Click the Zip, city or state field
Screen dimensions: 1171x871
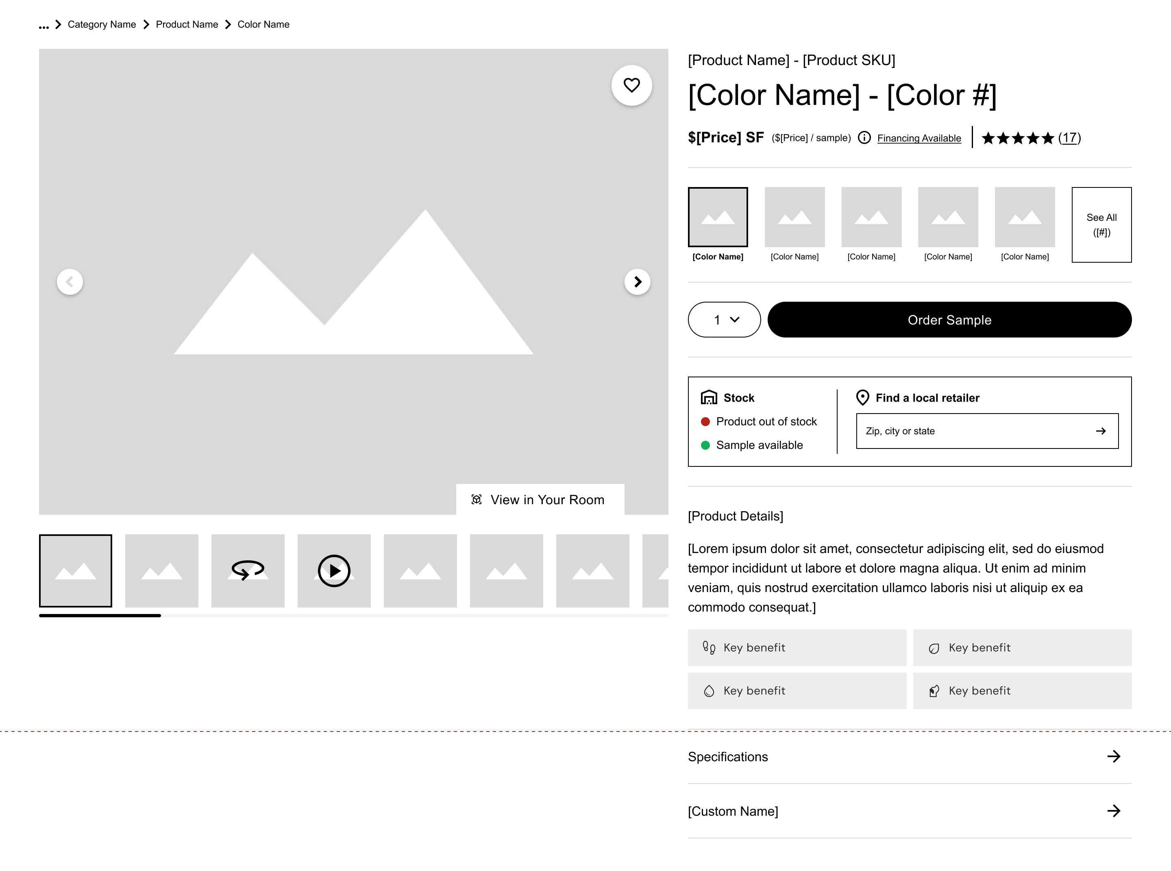click(987, 431)
